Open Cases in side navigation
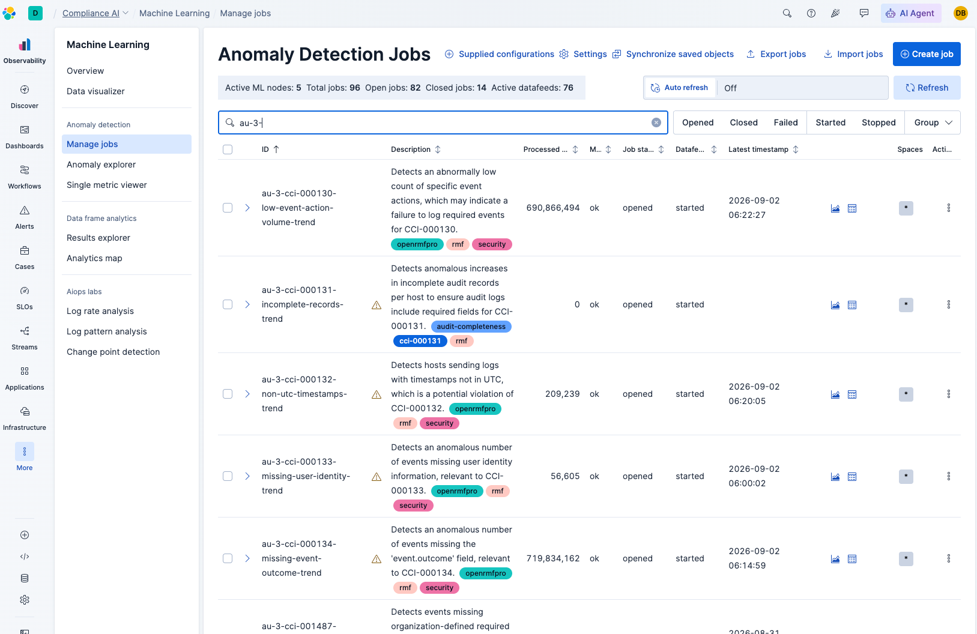Image resolution: width=977 pixels, height=634 pixels. 25,258
